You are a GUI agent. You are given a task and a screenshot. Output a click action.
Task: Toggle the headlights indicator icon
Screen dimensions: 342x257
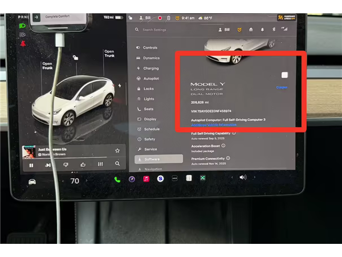22,26
